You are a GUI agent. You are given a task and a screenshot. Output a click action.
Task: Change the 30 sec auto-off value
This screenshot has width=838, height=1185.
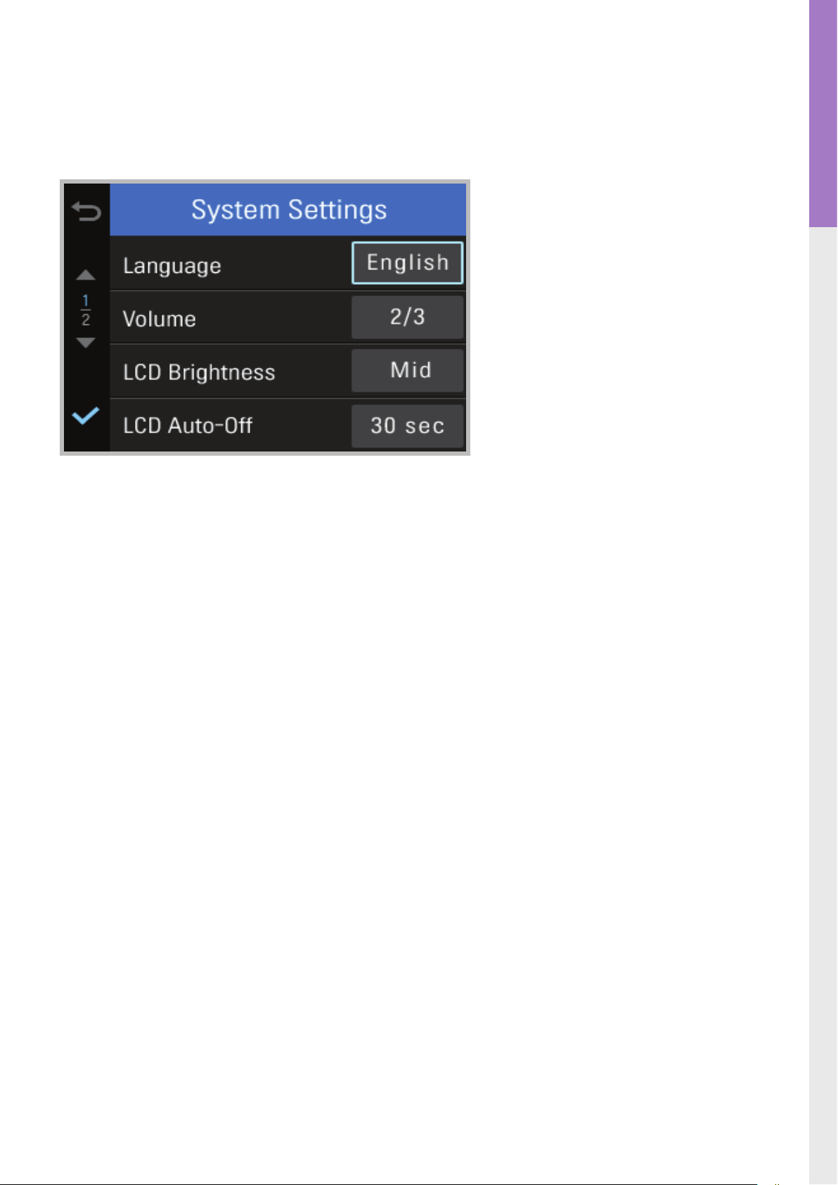tap(407, 425)
